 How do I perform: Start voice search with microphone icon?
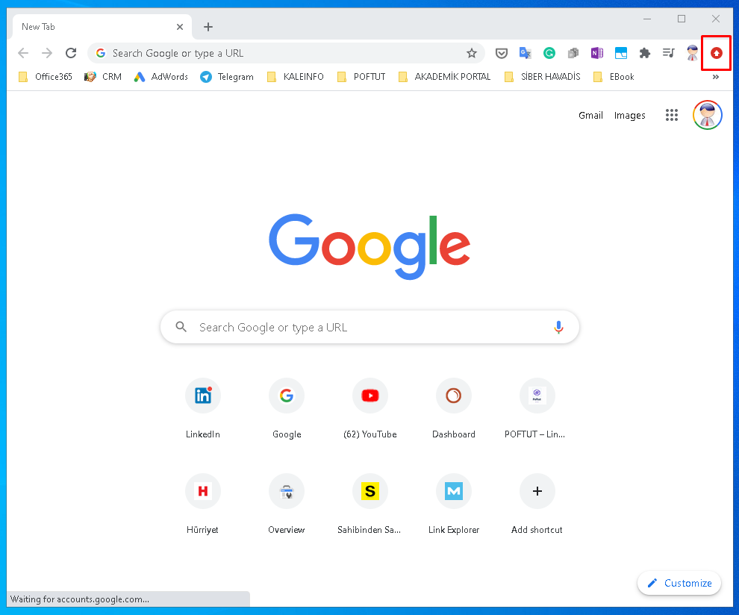click(x=558, y=327)
